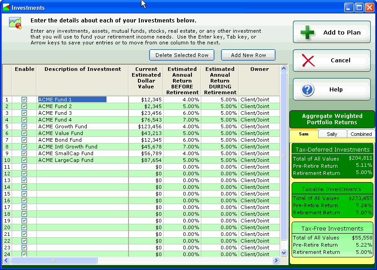Screen dimensions: 377x270
Task: Uncheck Enable box for ACME Fund 1
Action: click(24, 100)
